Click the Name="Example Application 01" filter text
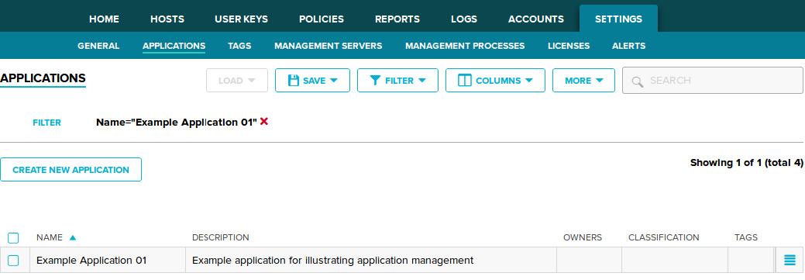This screenshot has width=805, height=280. [177, 123]
